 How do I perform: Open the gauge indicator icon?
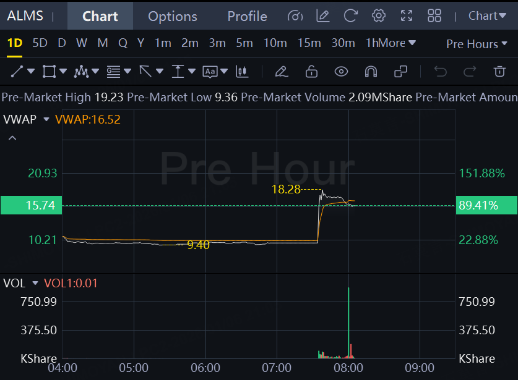click(x=295, y=16)
